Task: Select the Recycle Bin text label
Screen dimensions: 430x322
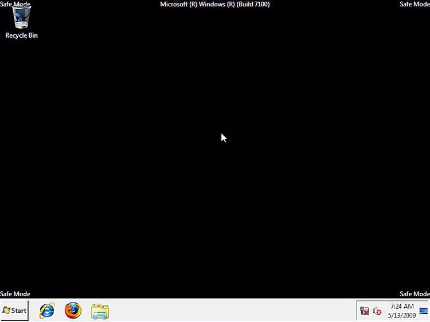Action: (21, 35)
